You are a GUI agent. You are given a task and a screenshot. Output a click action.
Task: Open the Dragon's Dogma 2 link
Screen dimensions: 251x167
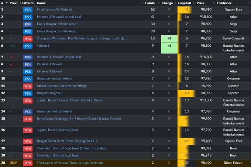[49, 93]
